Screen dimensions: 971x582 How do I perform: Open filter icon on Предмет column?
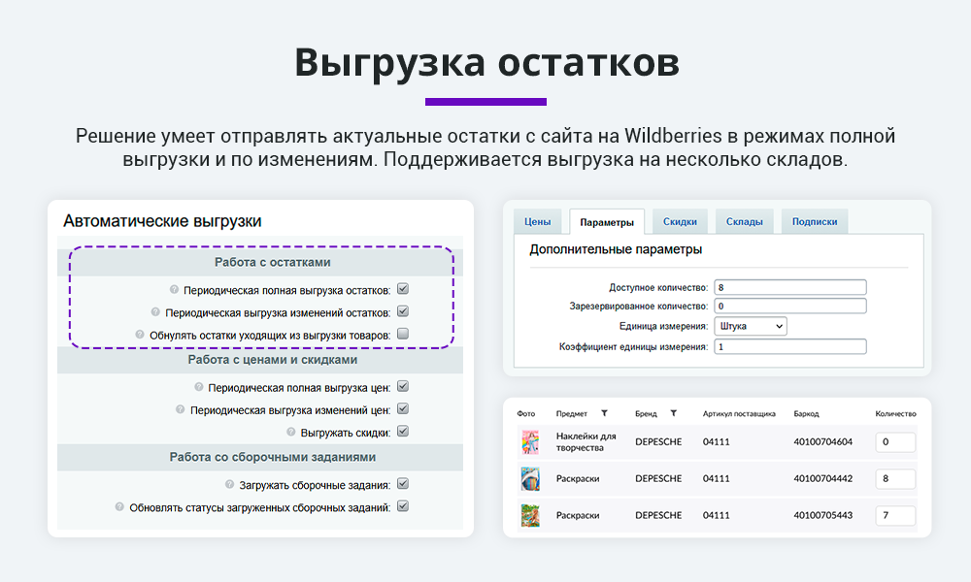pyautogui.click(x=604, y=413)
